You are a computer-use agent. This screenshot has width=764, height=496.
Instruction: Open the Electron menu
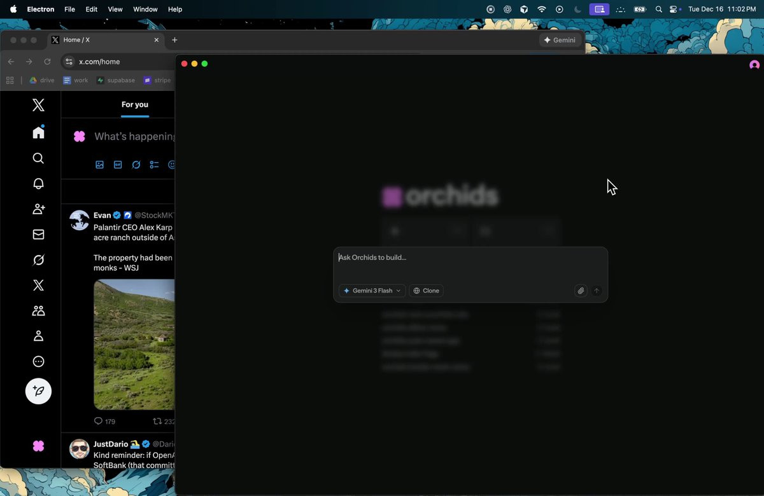pyautogui.click(x=41, y=10)
